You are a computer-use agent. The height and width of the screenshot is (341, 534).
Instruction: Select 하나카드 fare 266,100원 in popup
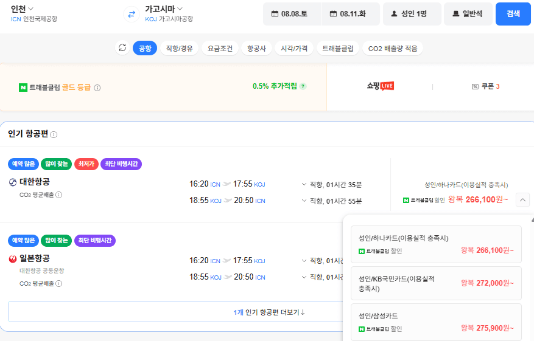click(436, 244)
